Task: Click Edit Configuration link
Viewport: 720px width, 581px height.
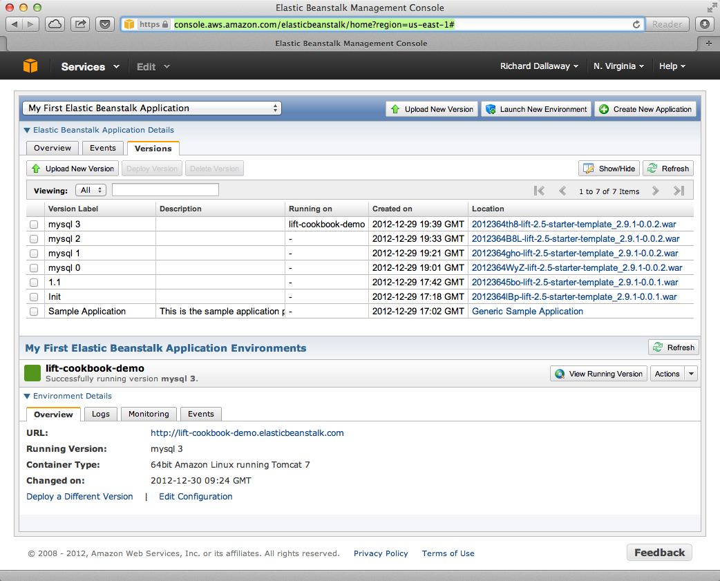Action: [x=196, y=496]
